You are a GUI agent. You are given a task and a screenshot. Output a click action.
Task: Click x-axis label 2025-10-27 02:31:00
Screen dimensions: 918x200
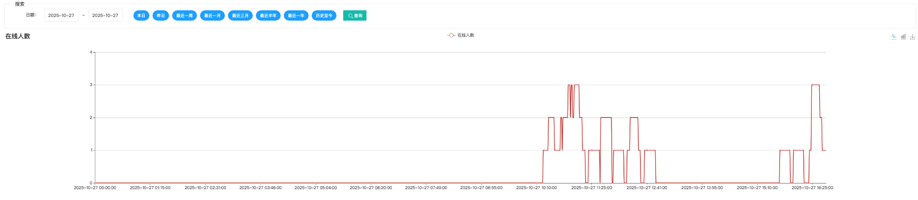tap(205, 188)
